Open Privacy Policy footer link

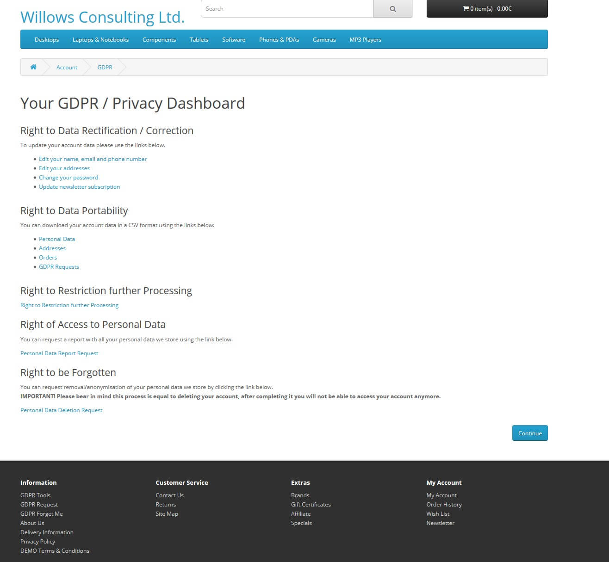[x=37, y=542]
